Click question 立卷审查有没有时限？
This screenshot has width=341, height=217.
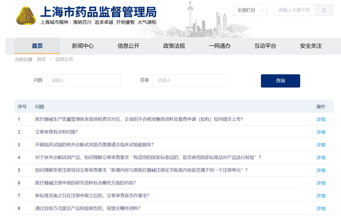pos(56,132)
